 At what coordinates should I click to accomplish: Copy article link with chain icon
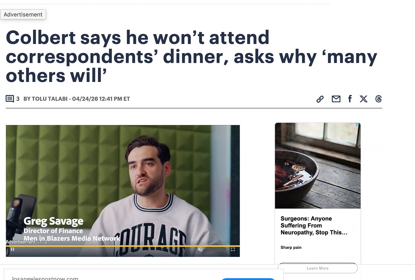[x=320, y=99]
